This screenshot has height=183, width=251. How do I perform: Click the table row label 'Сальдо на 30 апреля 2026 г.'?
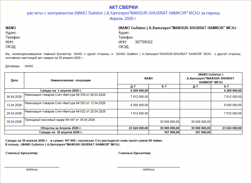coord(61,132)
